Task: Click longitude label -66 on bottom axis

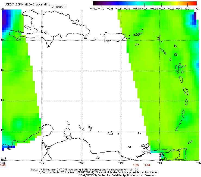Action: click(x=120, y=163)
